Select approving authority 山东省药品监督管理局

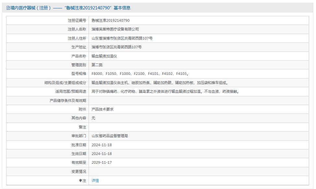(x=110, y=136)
